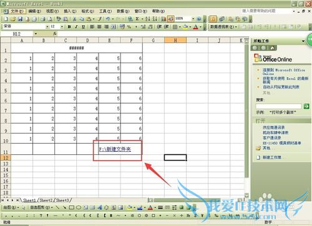Viewport: 312px width, 226px height.
Task: Save the workbook with the floppy icon
Action: 20,19
